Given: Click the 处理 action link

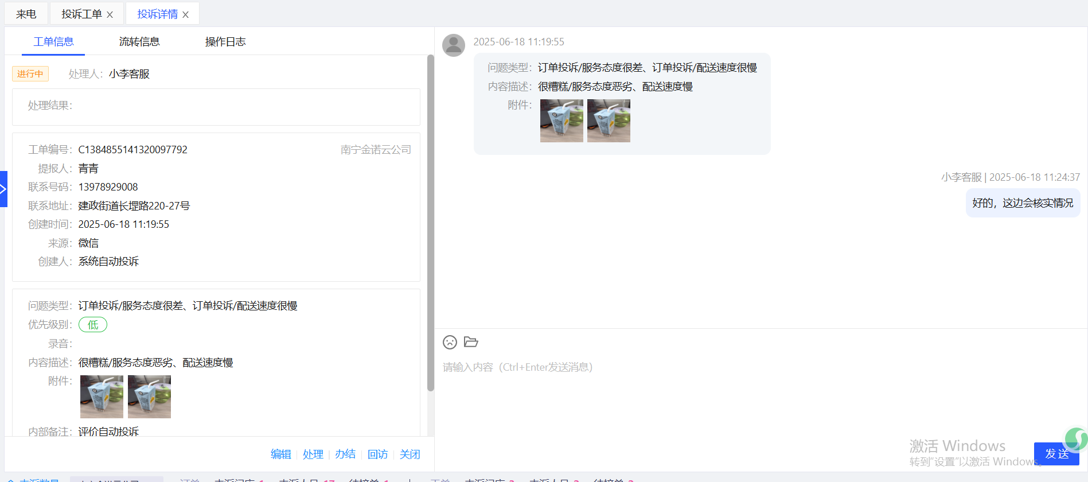Looking at the screenshot, I should point(313,454).
